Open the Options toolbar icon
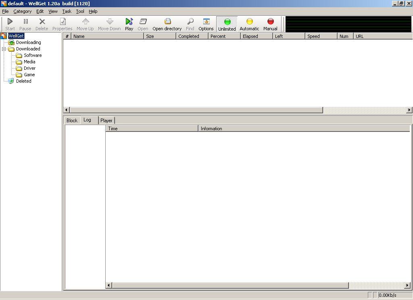 (206, 21)
